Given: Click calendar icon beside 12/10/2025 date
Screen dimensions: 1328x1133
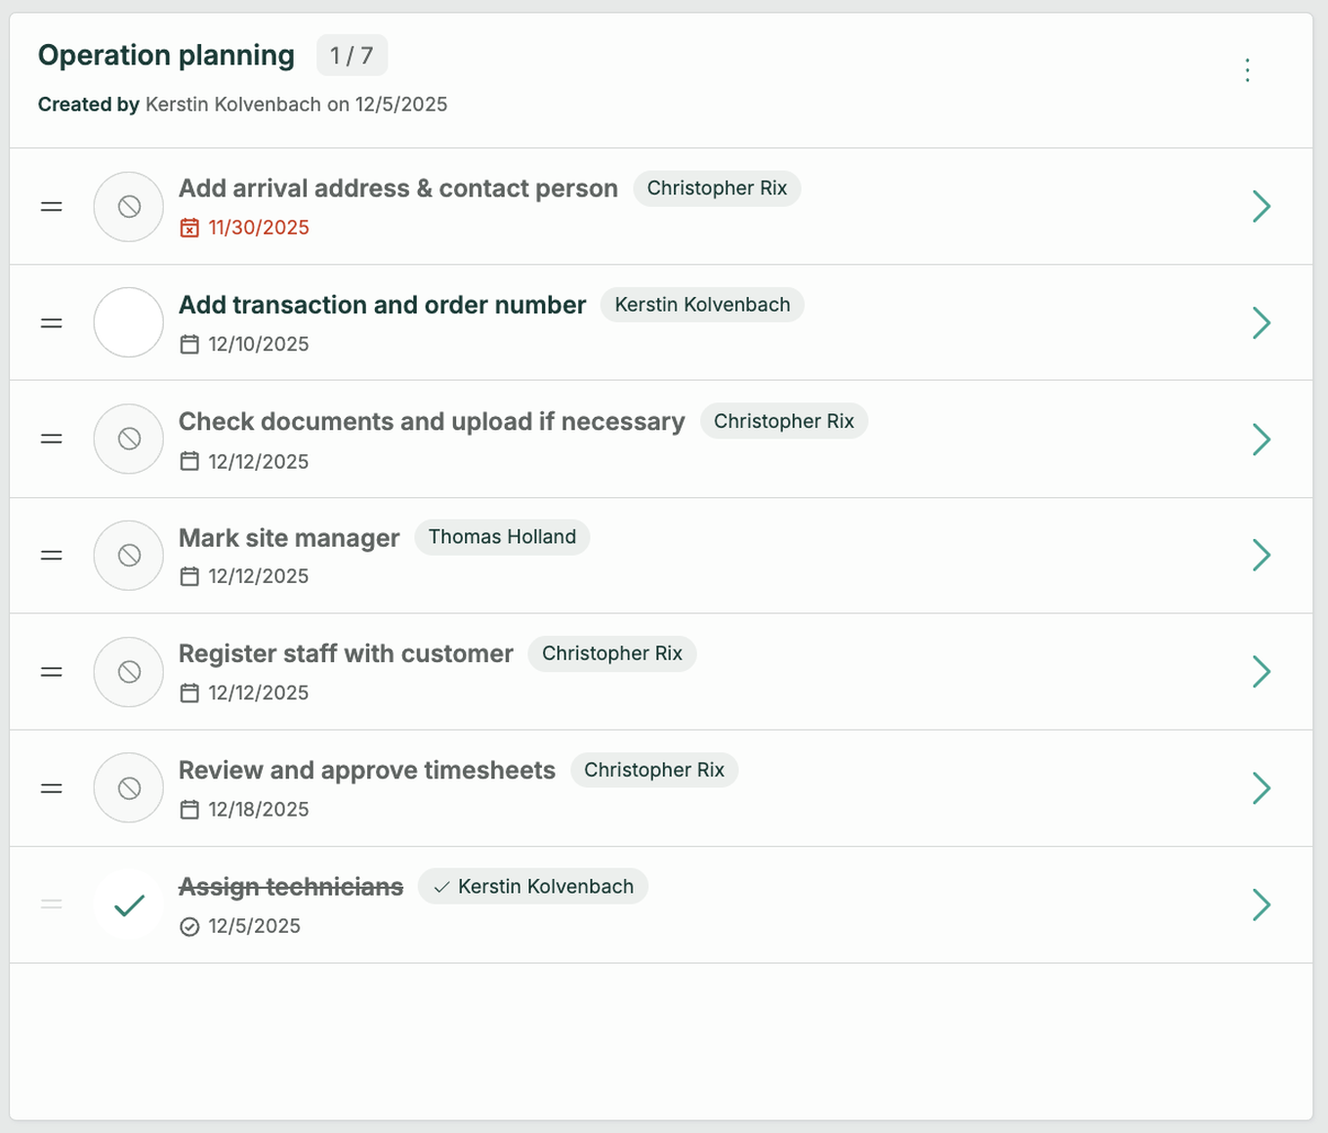Looking at the screenshot, I should click(189, 345).
